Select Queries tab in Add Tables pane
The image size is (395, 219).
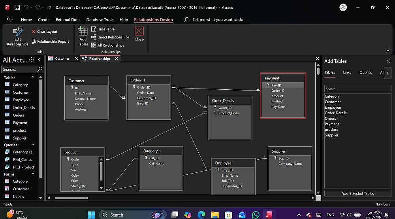click(365, 72)
